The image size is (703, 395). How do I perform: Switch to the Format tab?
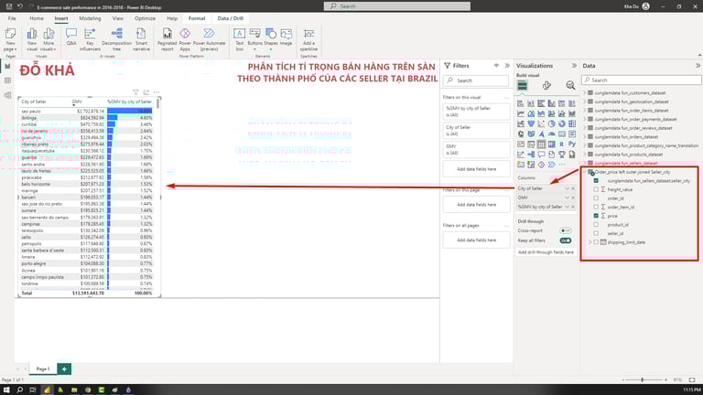tap(197, 18)
